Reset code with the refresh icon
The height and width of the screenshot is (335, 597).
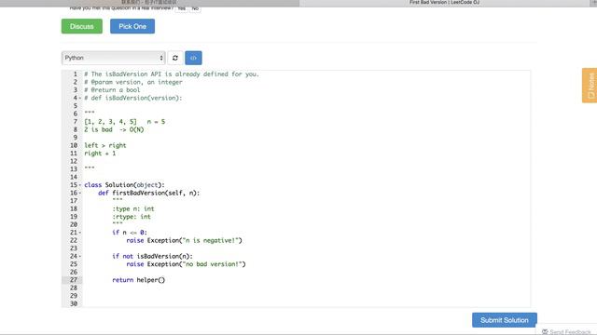coord(175,58)
